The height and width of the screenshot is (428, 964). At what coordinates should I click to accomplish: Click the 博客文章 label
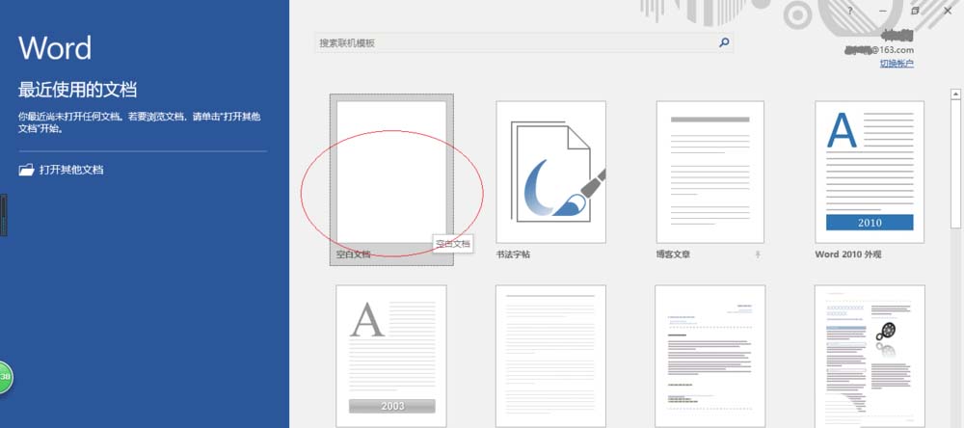click(673, 254)
